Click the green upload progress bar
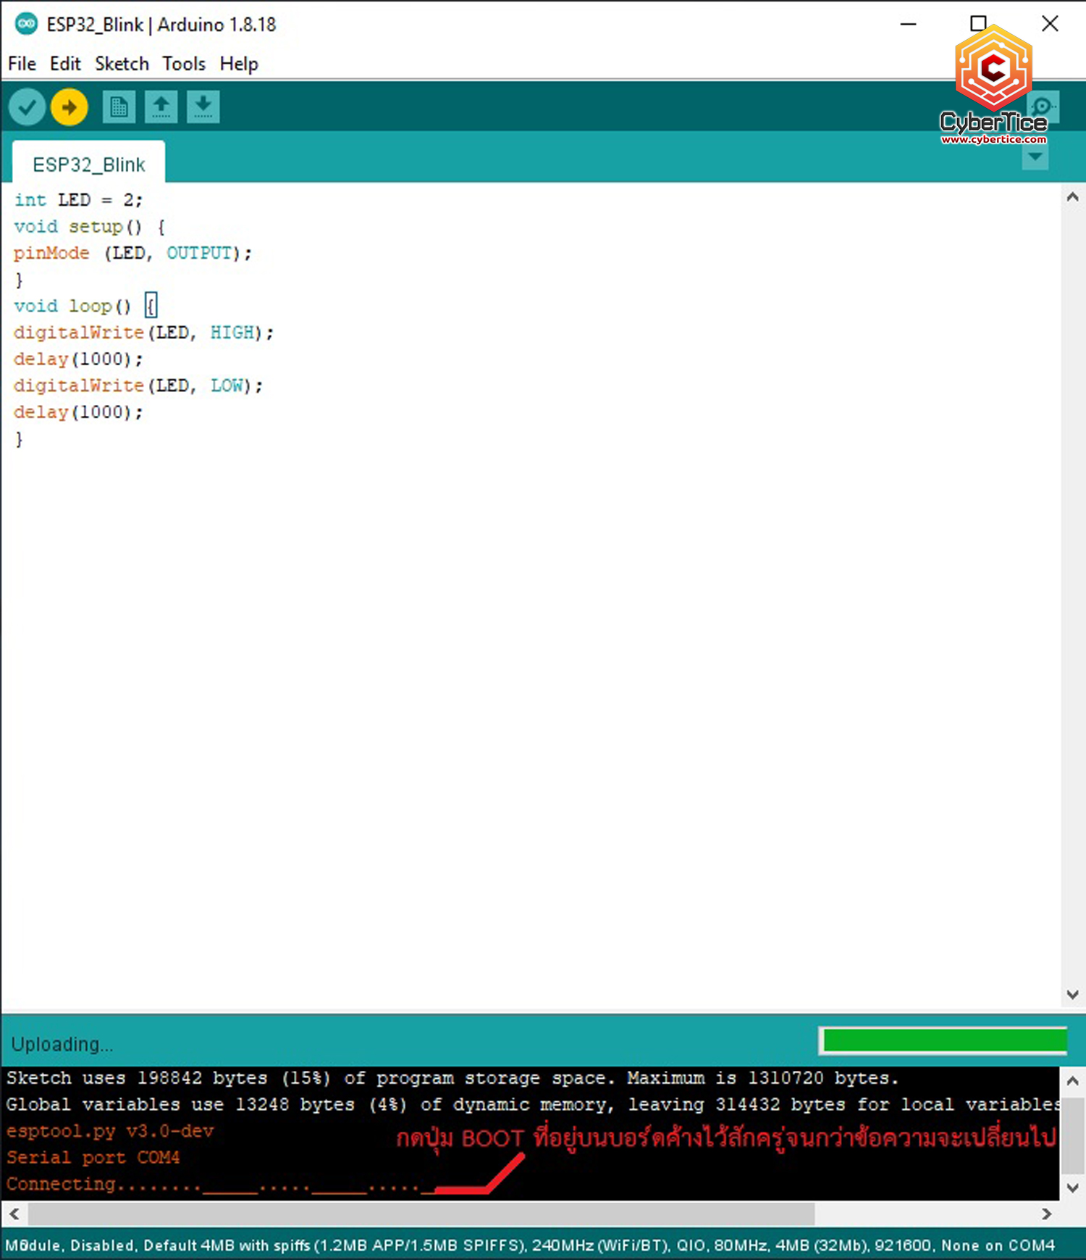Screen dimensions: 1086x1260 coord(943,1041)
